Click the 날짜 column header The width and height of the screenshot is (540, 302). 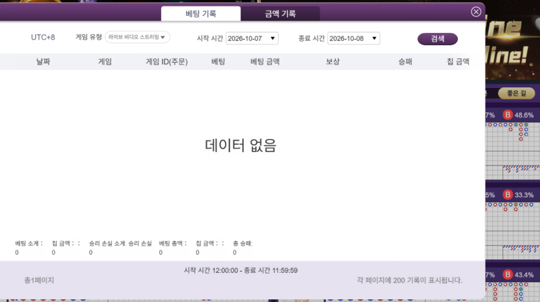(x=43, y=61)
